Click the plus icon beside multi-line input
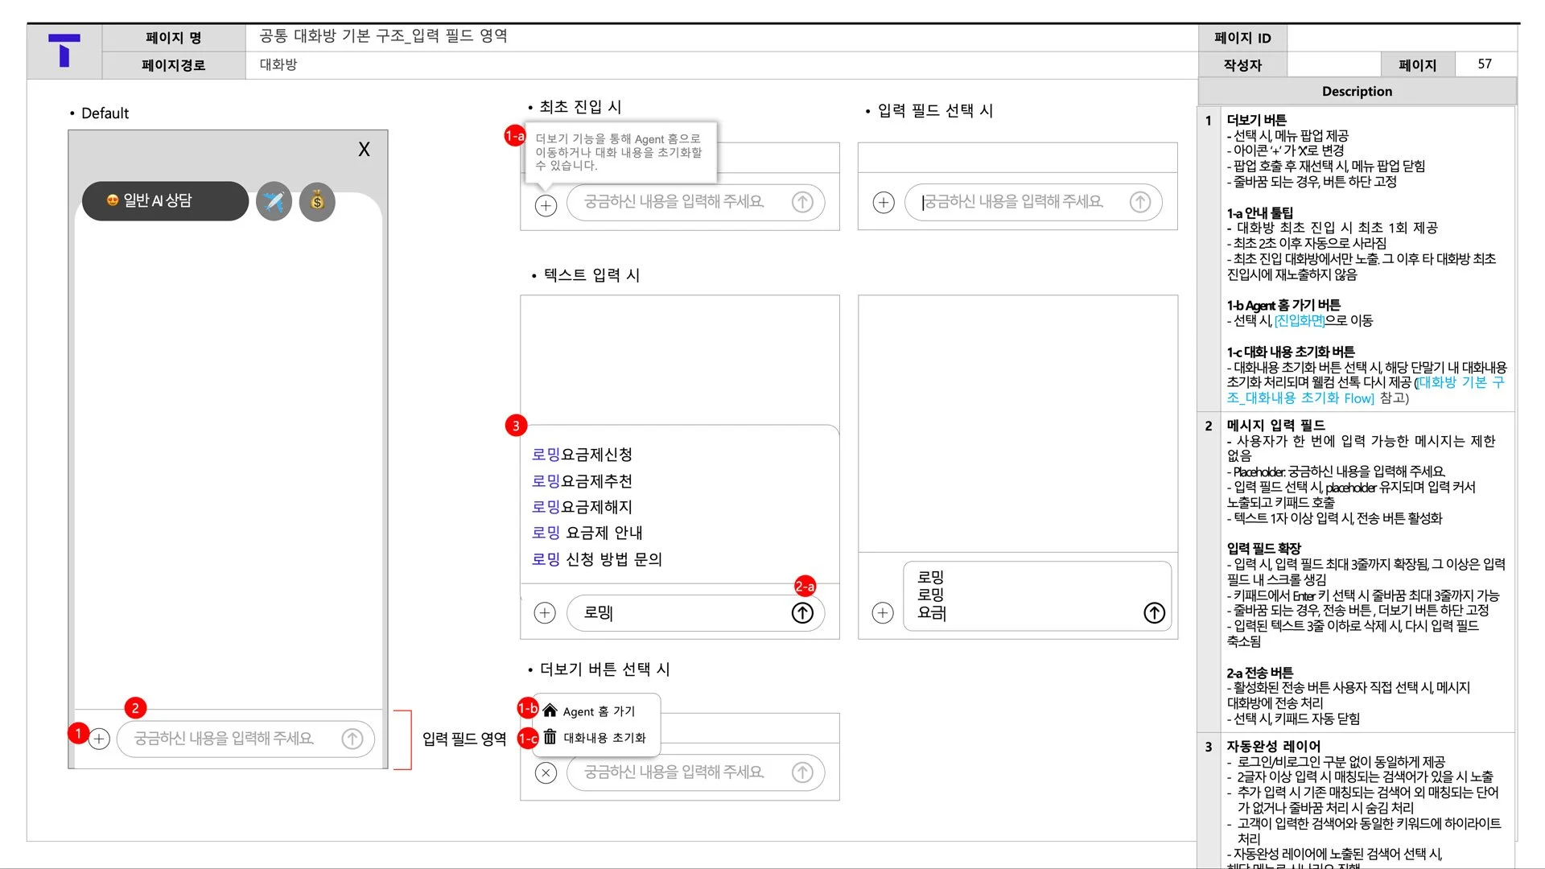1545x869 pixels. pyautogui.click(x=883, y=613)
